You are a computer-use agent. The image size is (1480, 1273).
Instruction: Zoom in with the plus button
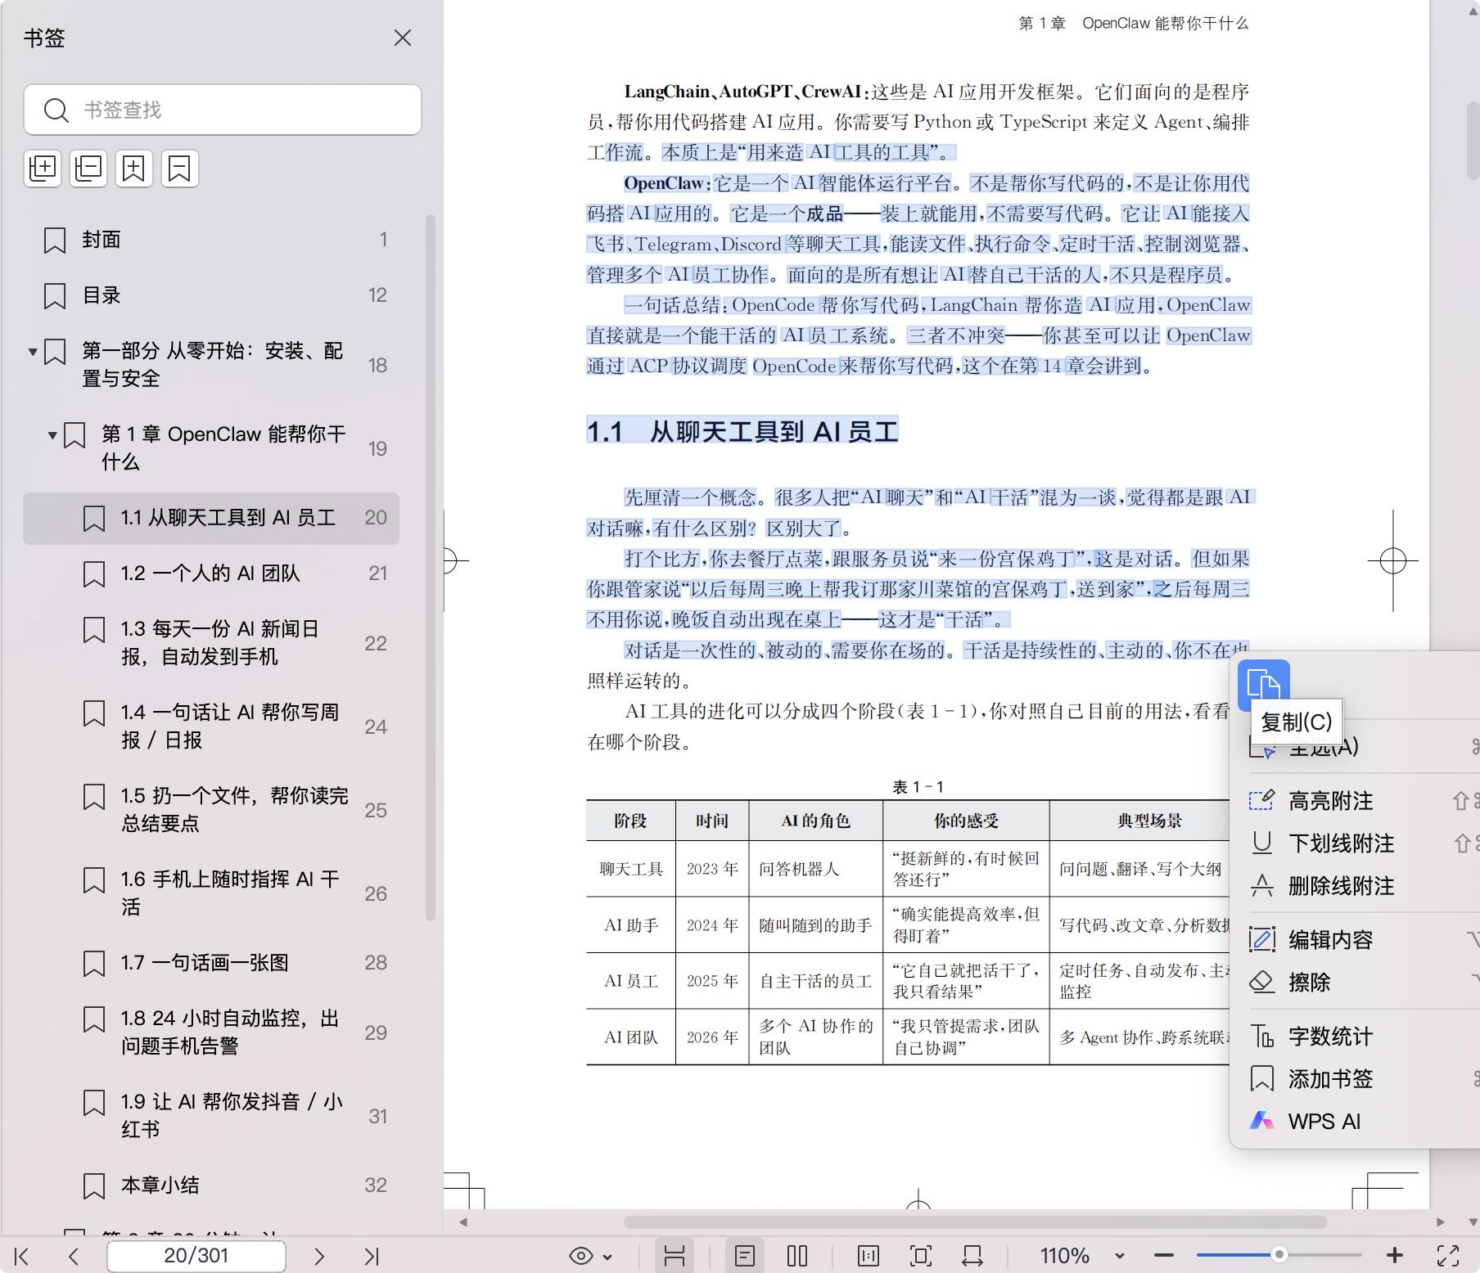pos(1395,1256)
